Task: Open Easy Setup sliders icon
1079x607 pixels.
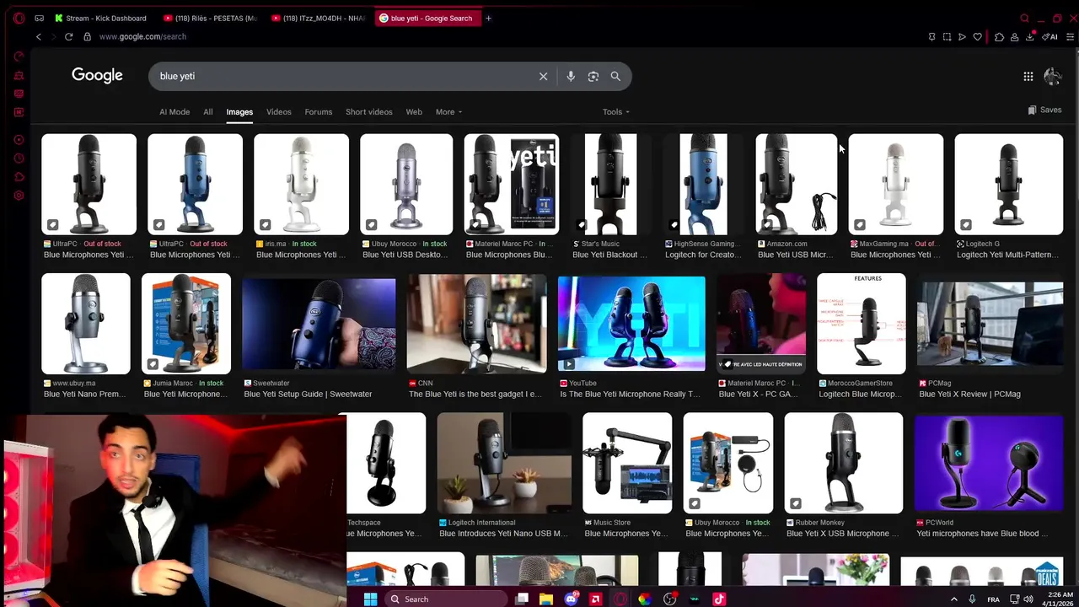Action: 1071,36
